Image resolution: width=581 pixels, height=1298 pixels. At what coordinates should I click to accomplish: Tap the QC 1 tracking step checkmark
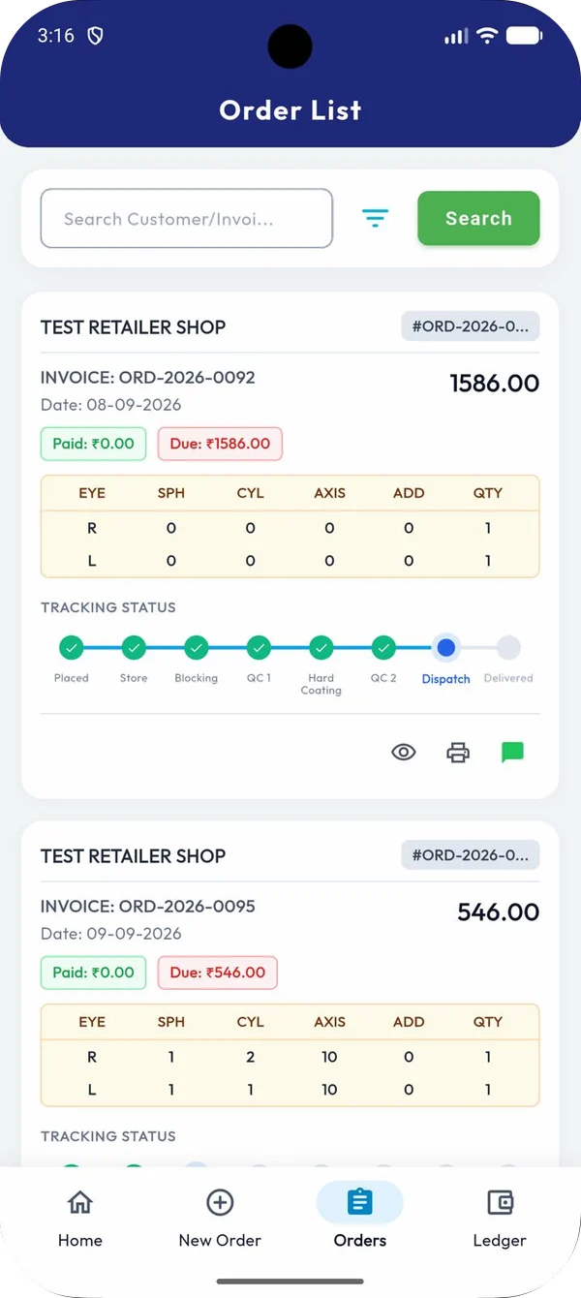259,647
